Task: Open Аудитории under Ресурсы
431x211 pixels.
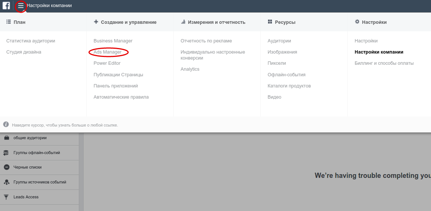Action: click(x=279, y=41)
